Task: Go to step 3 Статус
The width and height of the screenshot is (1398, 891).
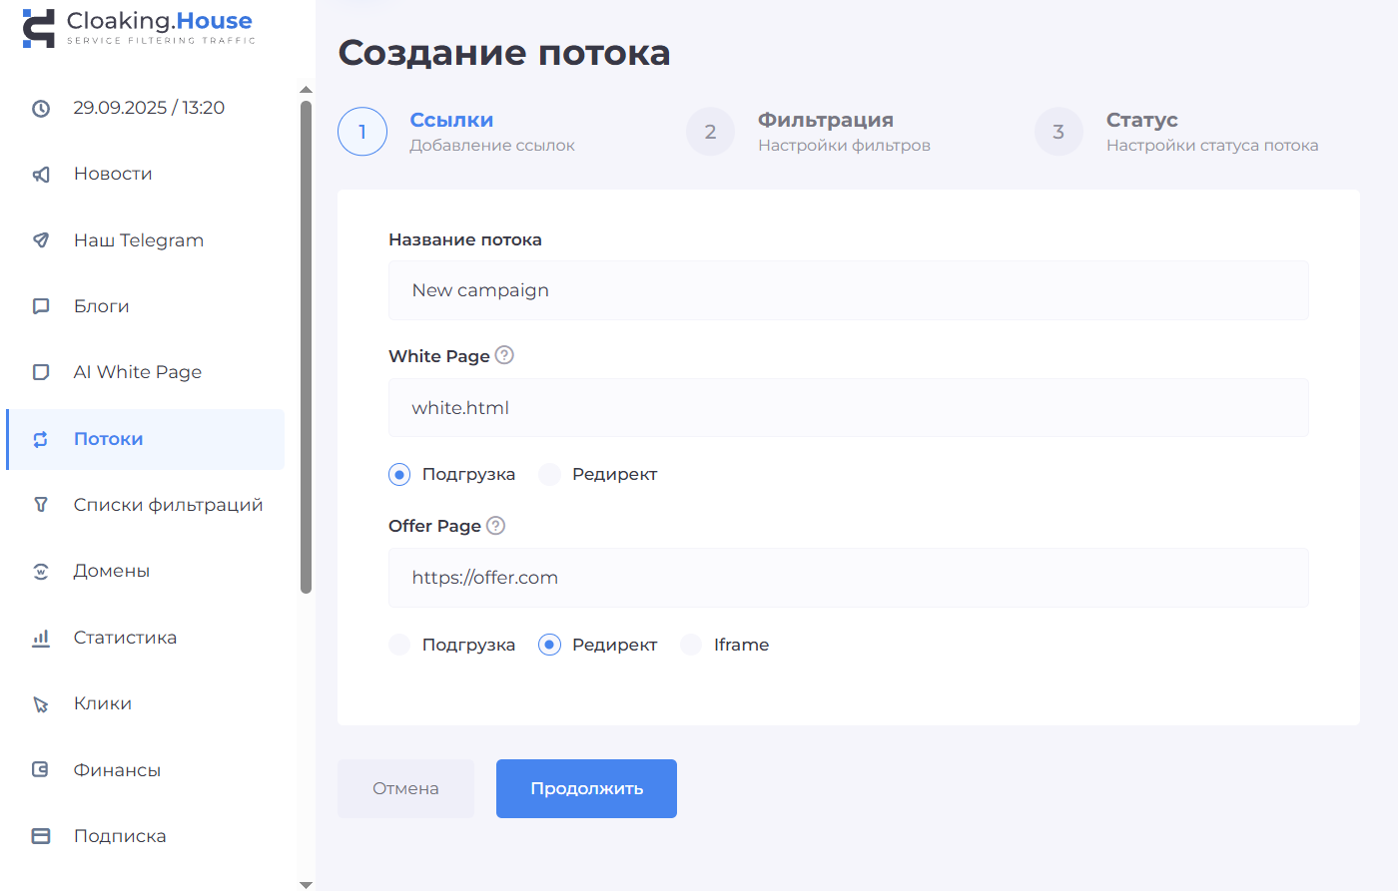Action: coord(1058,132)
